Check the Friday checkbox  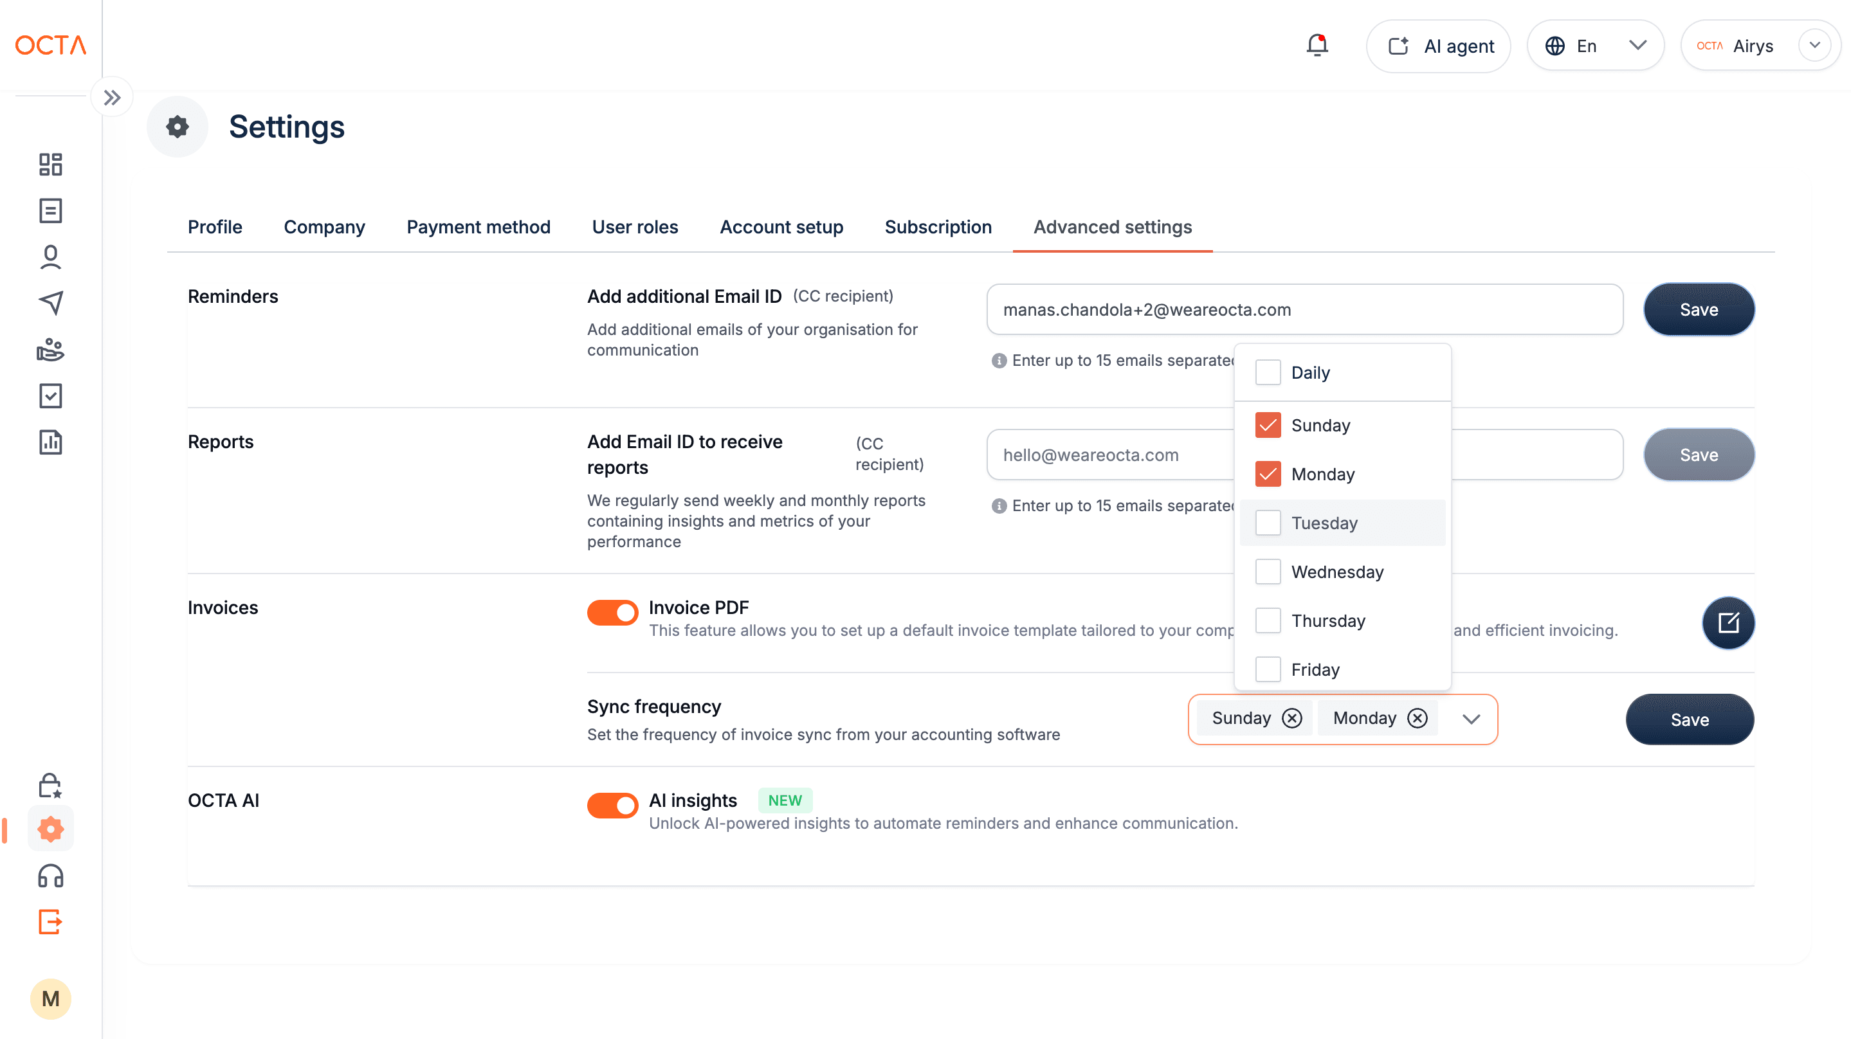click(x=1268, y=669)
